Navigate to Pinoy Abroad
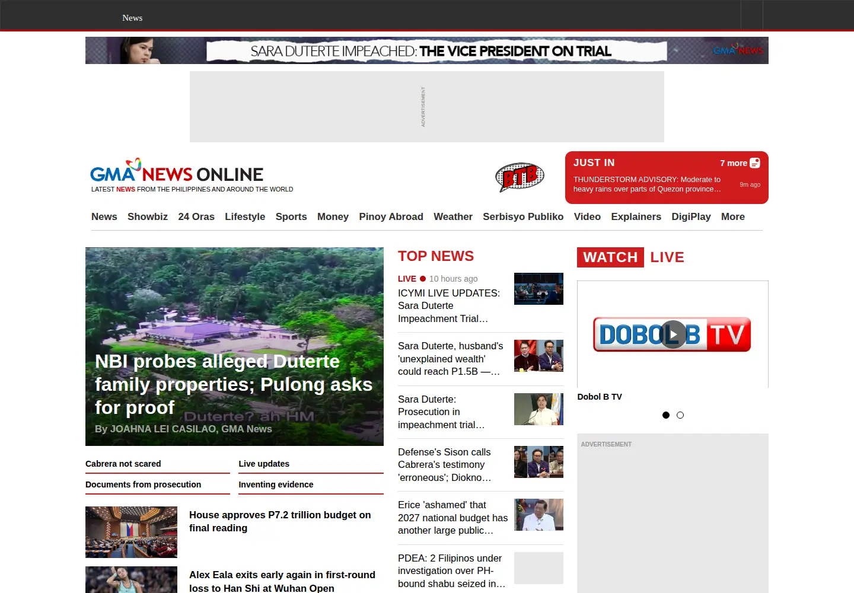854x593 pixels. 391,217
